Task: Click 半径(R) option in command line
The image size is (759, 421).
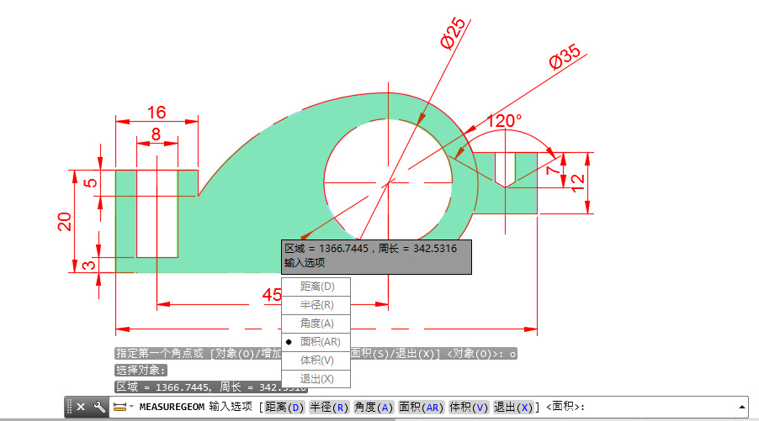Action: point(329,408)
